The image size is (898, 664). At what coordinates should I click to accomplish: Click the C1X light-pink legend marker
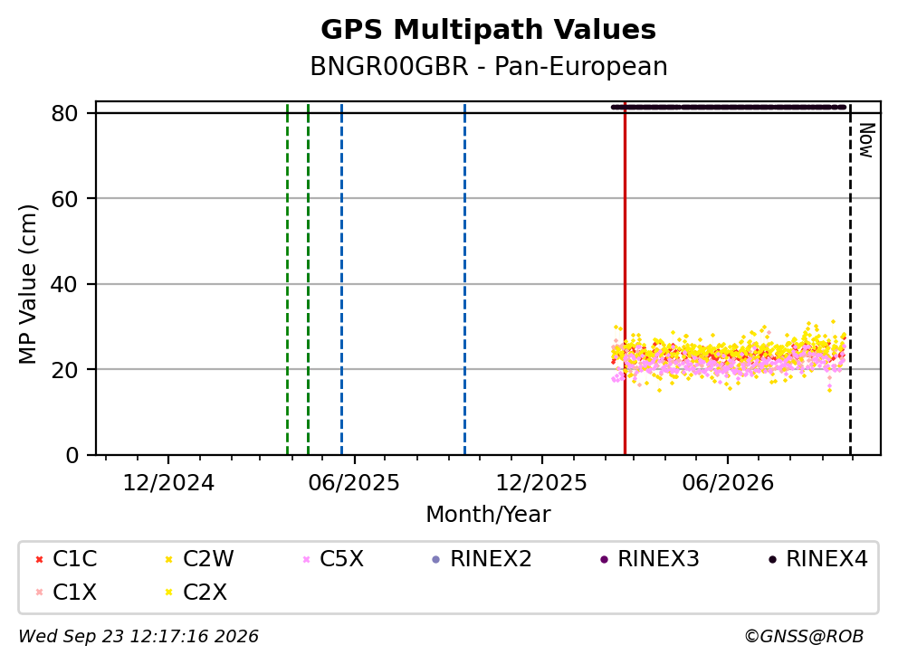[x=39, y=593]
